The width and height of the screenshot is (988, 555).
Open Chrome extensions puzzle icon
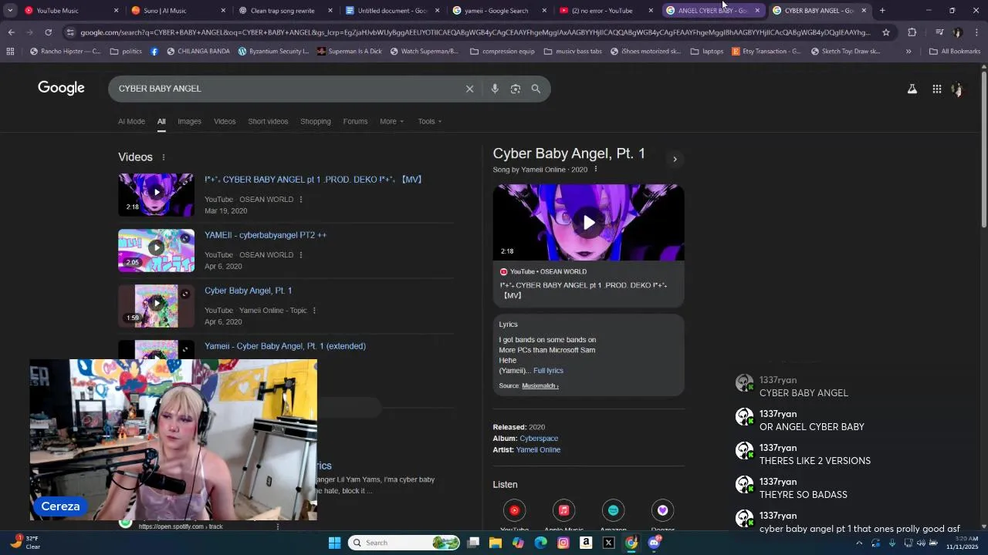[912, 32]
